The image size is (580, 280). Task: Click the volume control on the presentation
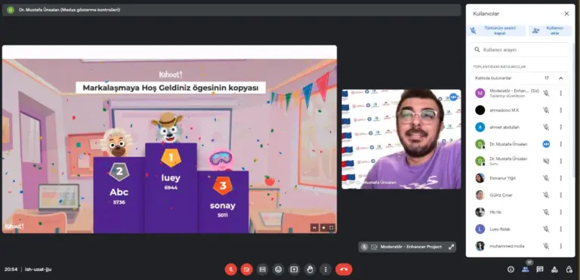(323, 228)
